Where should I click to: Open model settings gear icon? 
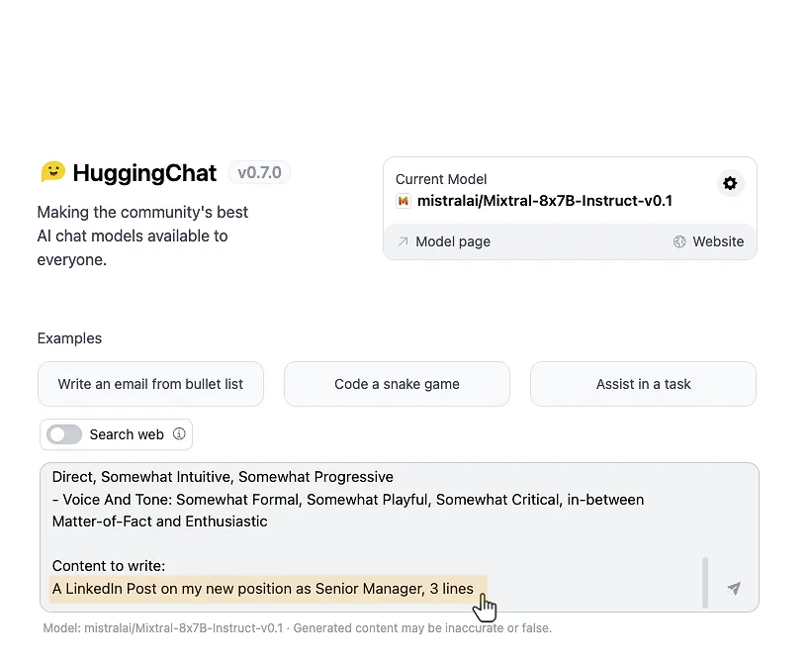click(730, 183)
